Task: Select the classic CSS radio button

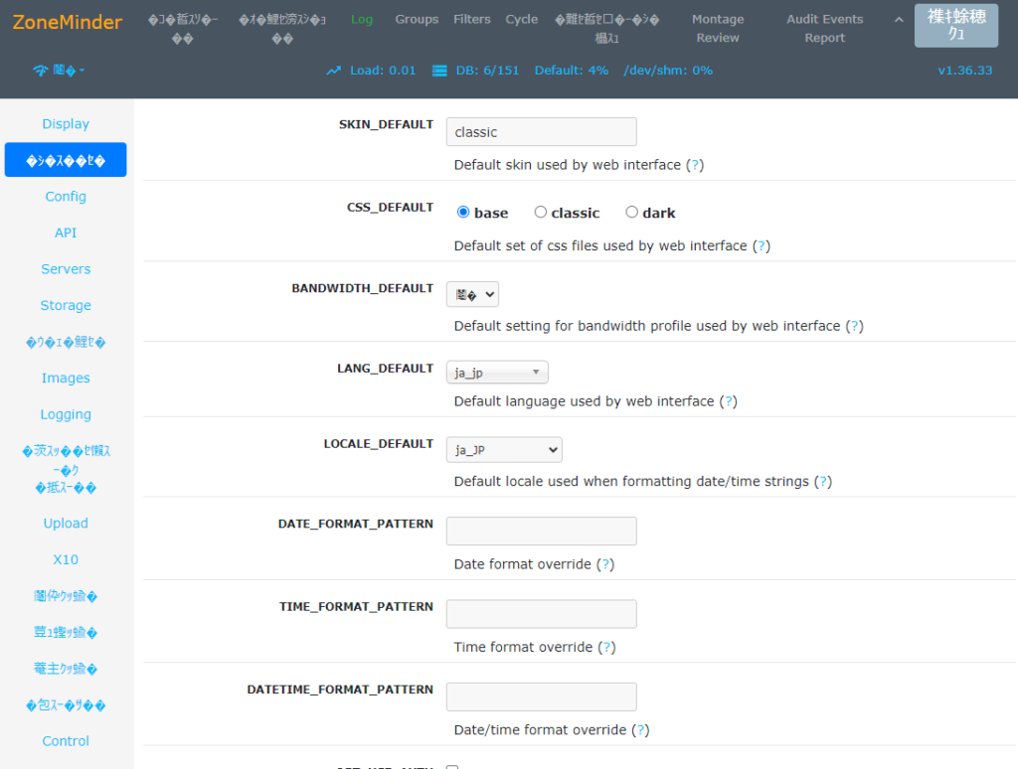Action: point(542,212)
